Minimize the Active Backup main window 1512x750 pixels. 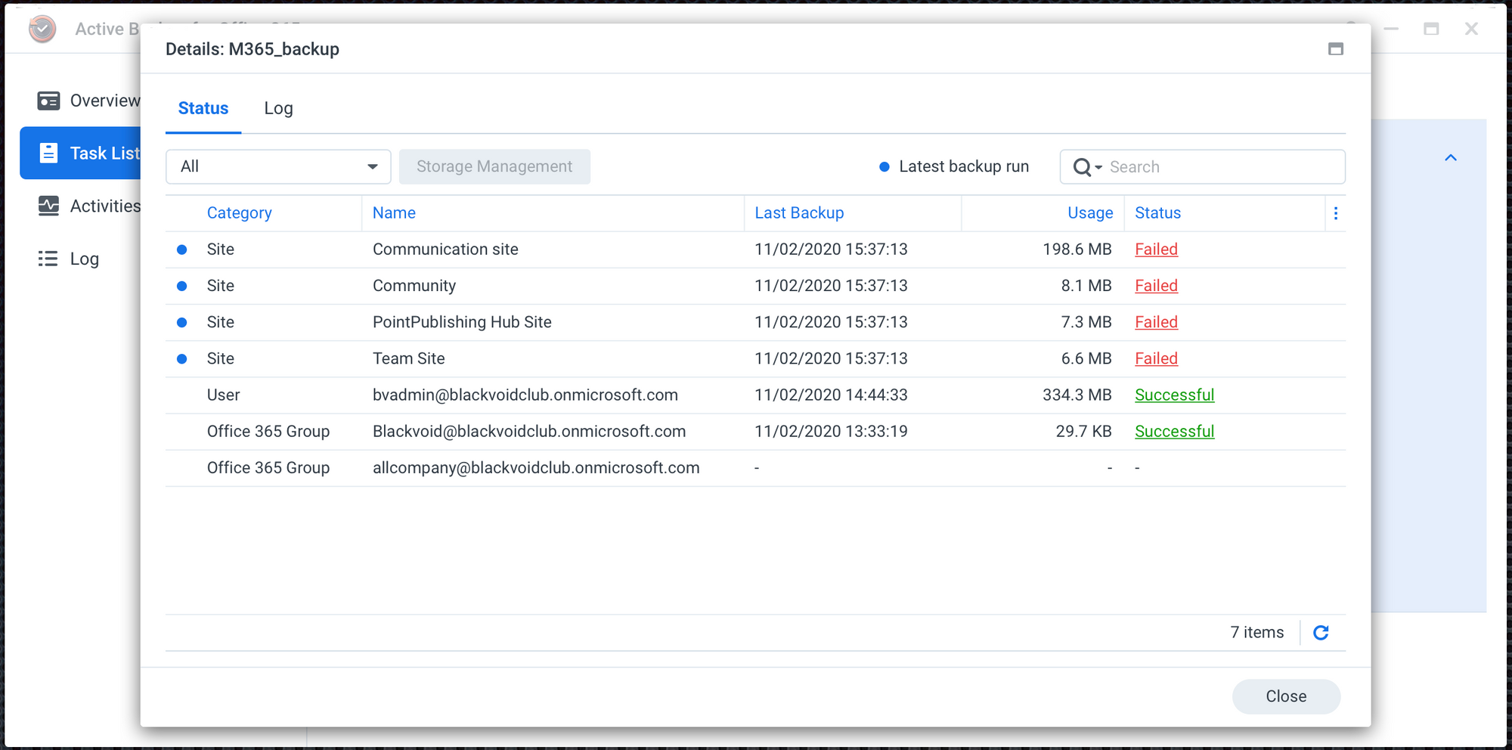pos(1391,29)
